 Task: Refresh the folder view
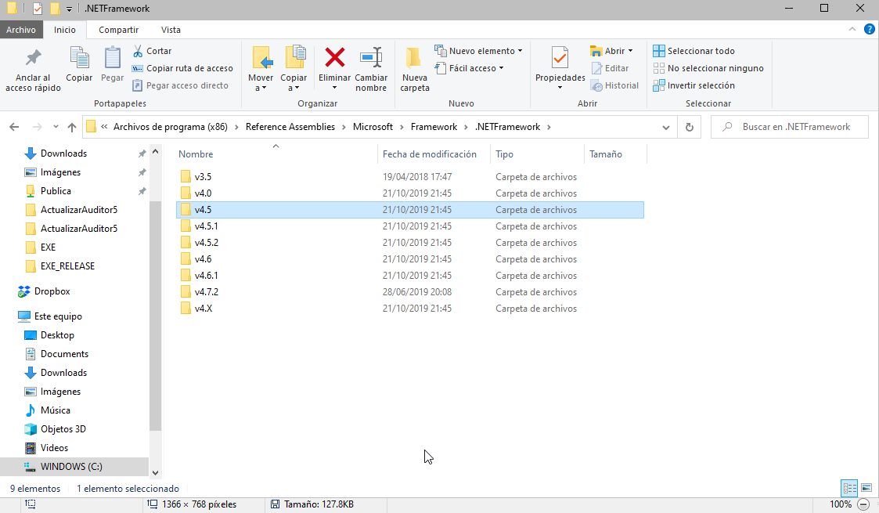coord(689,127)
